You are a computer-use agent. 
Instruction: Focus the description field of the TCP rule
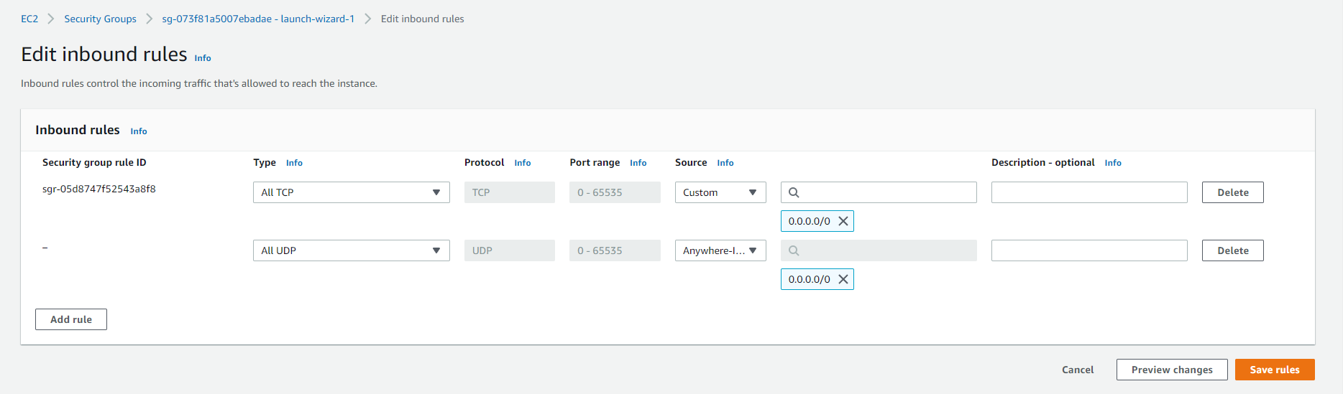(x=1088, y=192)
